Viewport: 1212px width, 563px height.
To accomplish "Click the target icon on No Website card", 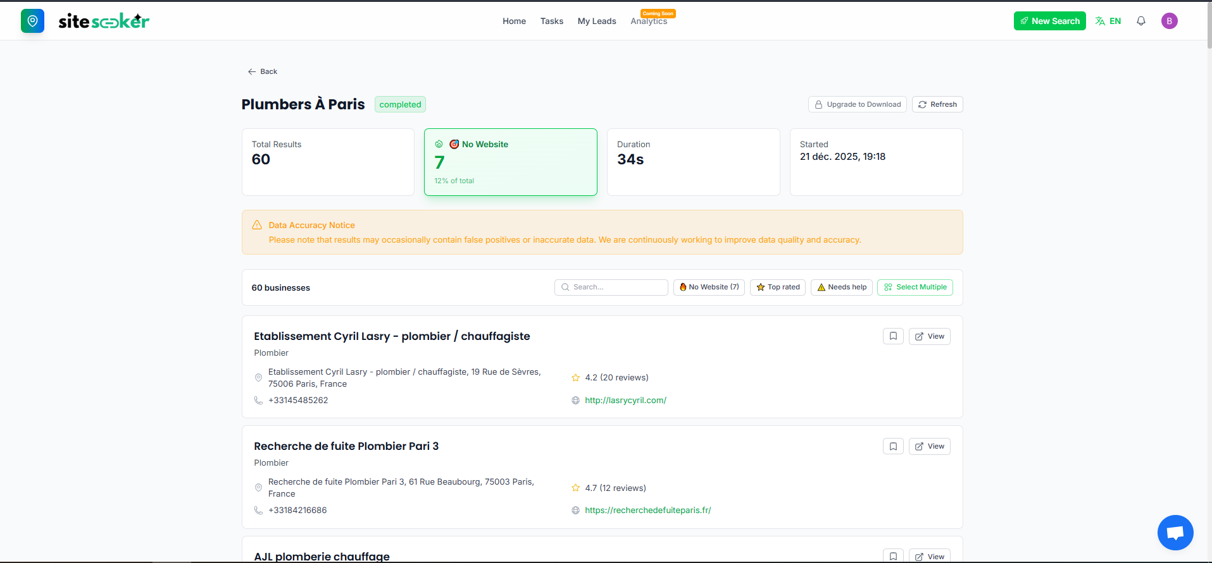I will click(x=454, y=144).
